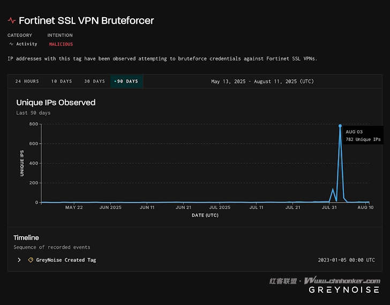This screenshot has width=390, height=305.
Task: Click the AUG 10 axis label
Action: (x=365, y=207)
